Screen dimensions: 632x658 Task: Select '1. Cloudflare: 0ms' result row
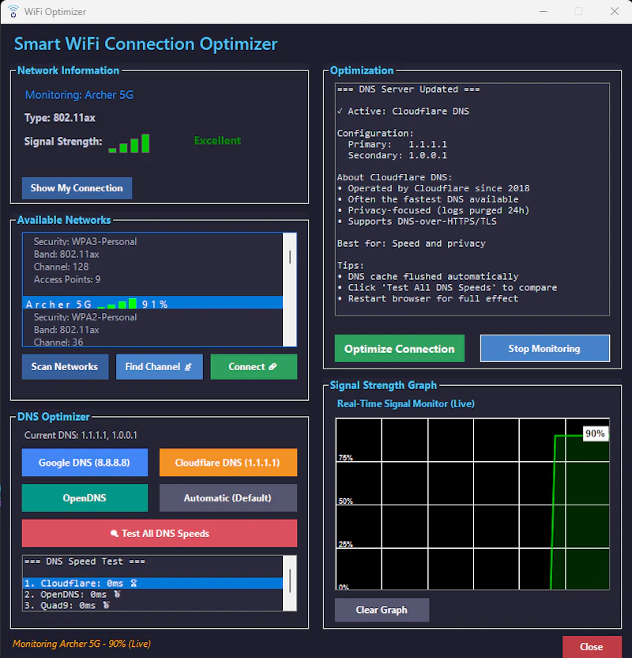coord(153,583)
